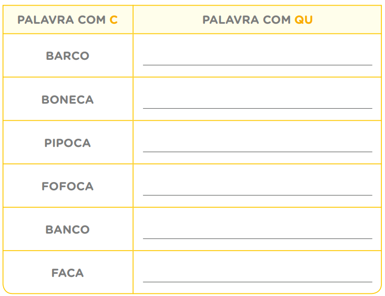Screen dimensions: 385x296
Task: Click the orange letters QU in header
Action: (303, 20)
